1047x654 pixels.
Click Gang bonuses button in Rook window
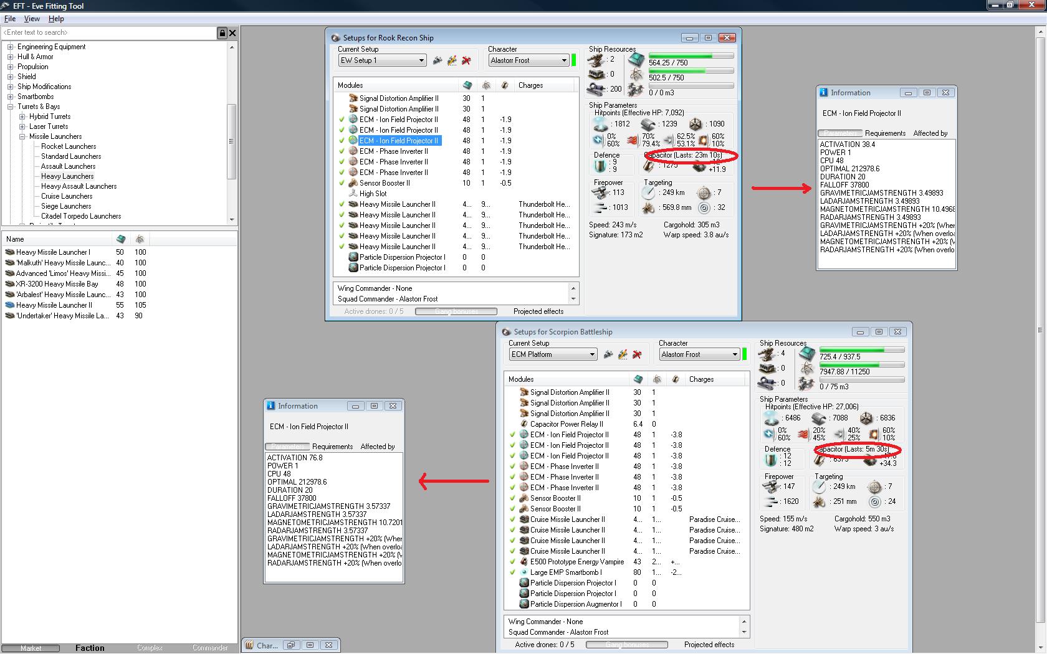tap(456, 311)
